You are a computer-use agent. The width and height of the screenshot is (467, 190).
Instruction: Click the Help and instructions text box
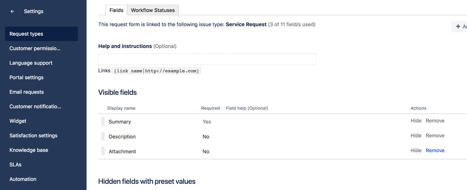207,59
